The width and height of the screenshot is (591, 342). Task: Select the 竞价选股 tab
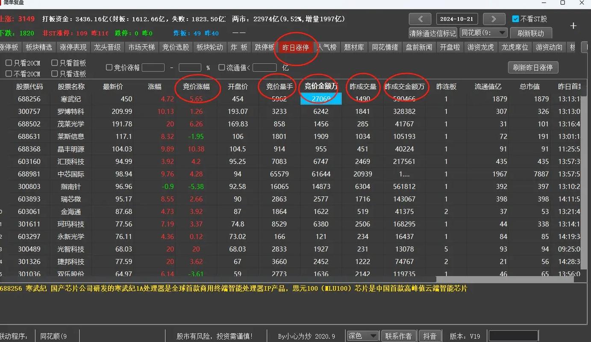[x=176, y=47]
